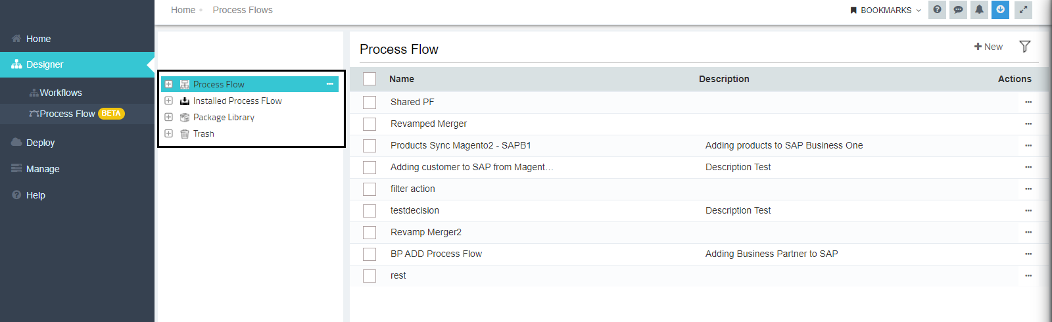Open actions menu for Shared PF

(1028, 103)
